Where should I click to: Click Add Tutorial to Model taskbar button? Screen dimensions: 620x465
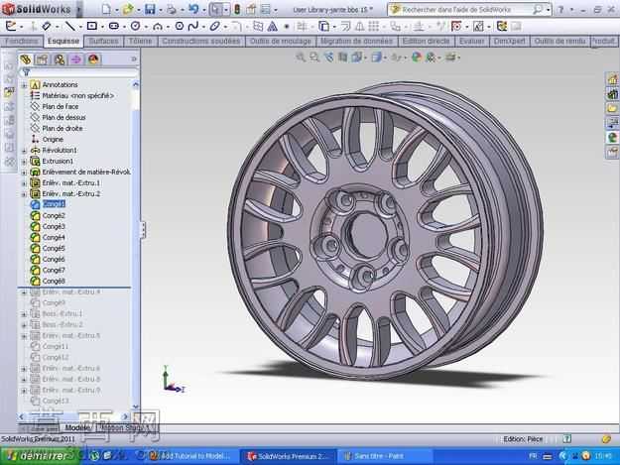tap(190, 456)
